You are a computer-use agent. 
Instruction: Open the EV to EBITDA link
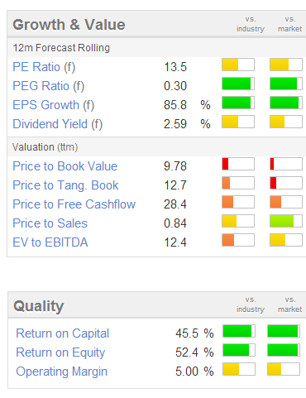(x=50, y=242)
